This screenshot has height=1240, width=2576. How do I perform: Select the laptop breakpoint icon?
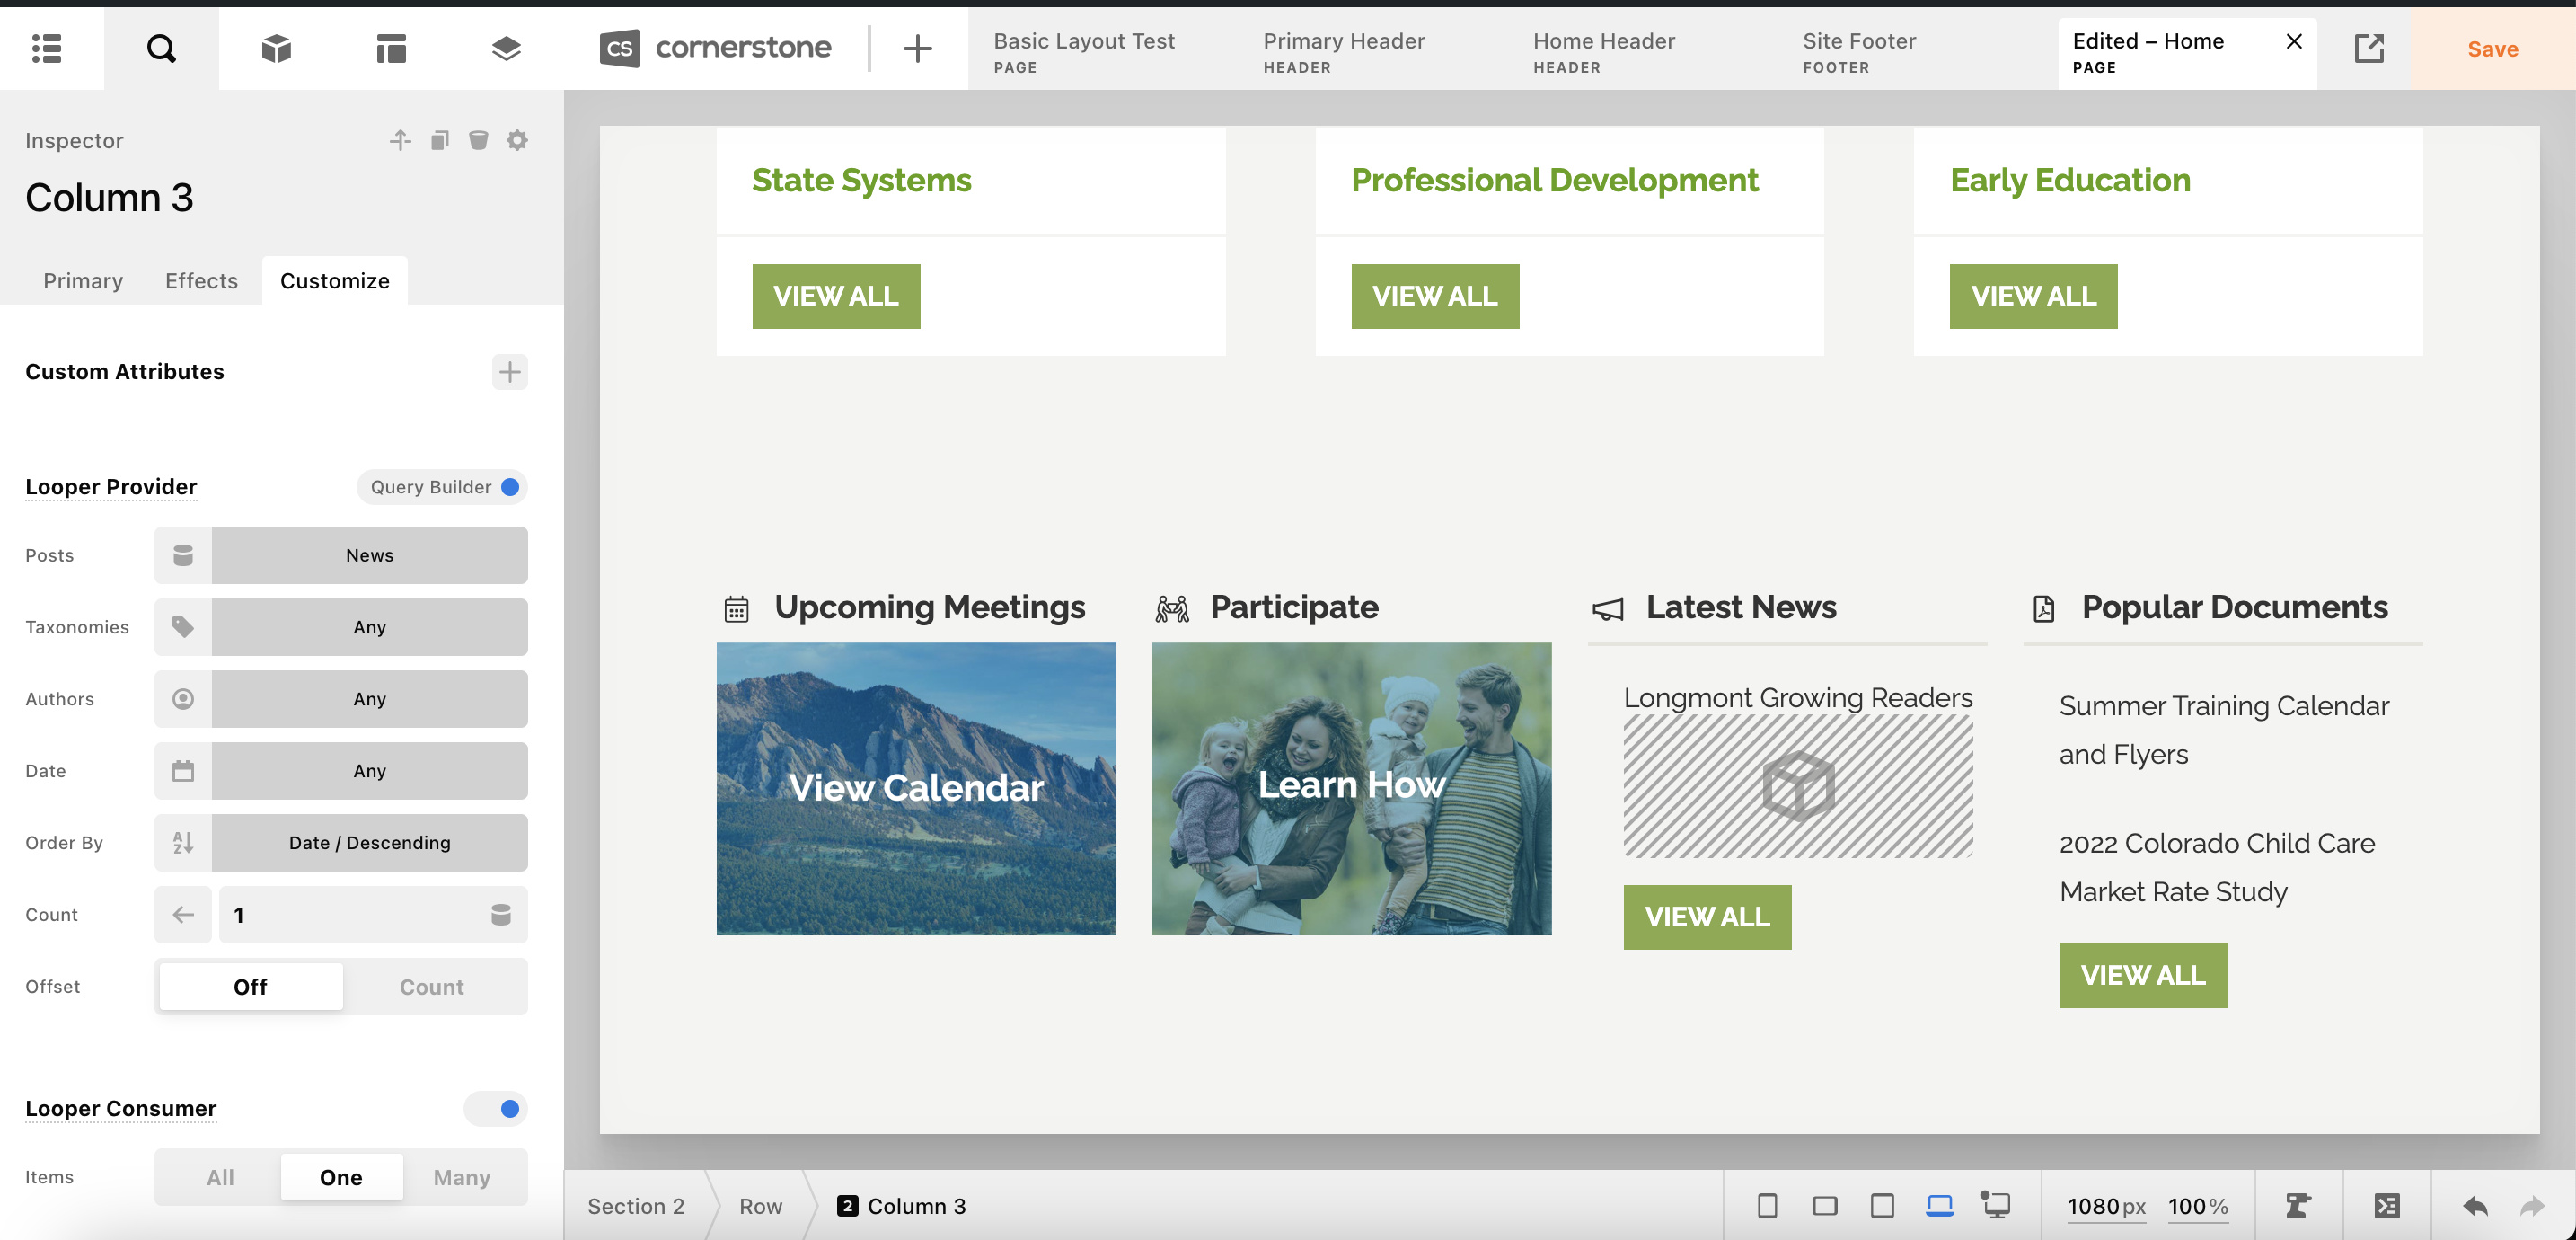pyautogui.click(x=1939, y=1206)
